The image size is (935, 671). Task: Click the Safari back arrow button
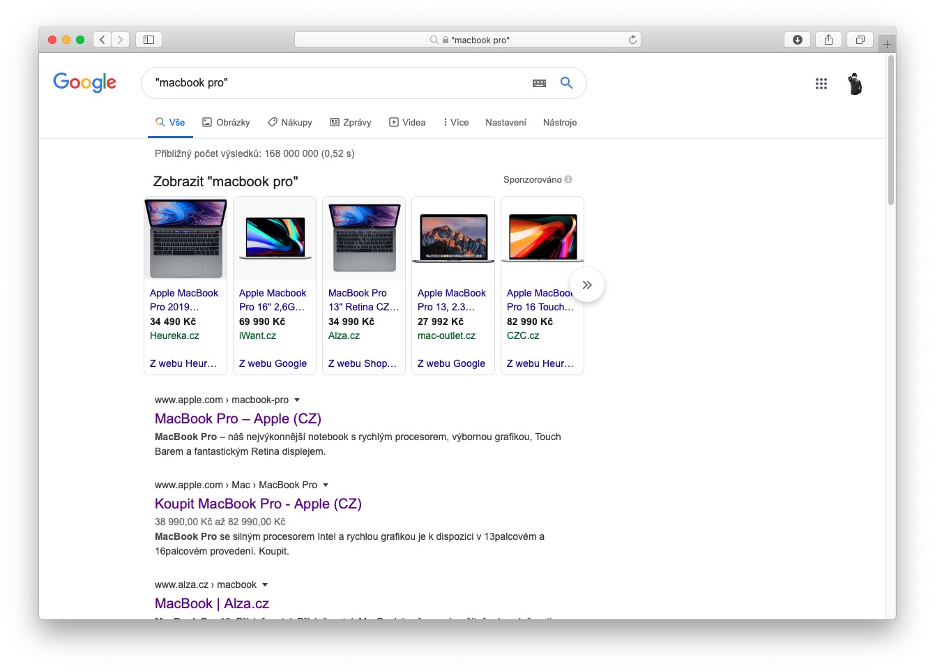[x=102, y=40]
